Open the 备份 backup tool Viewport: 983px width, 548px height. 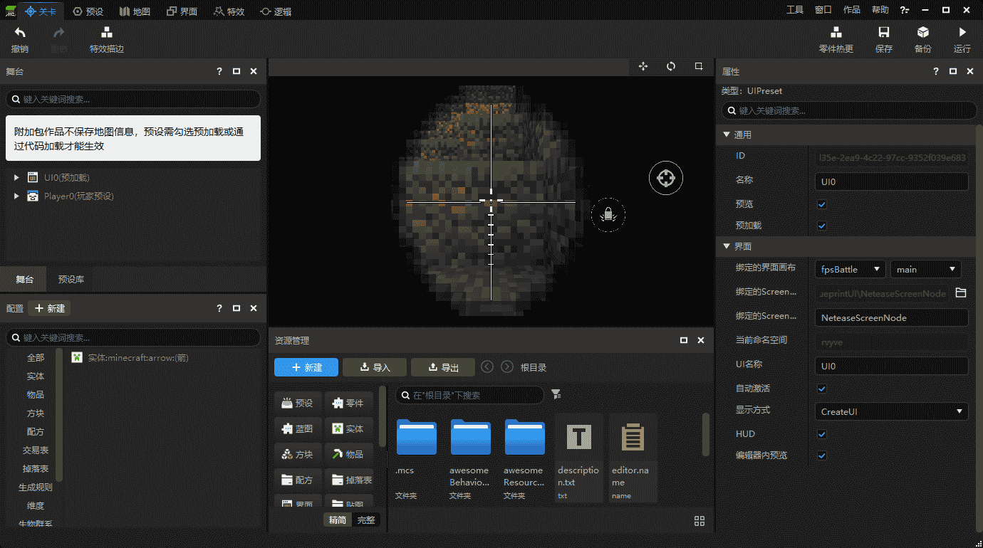922,33
